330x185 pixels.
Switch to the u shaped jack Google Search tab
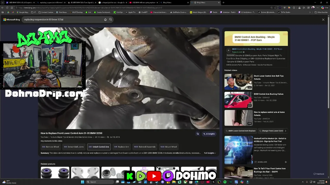[x=113, y=3]
